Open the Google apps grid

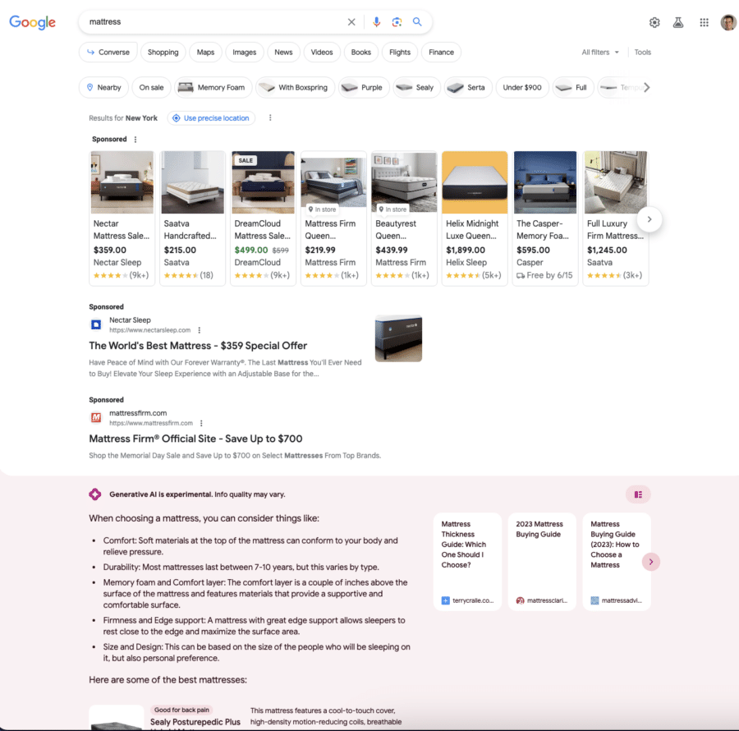pos(705,23)
